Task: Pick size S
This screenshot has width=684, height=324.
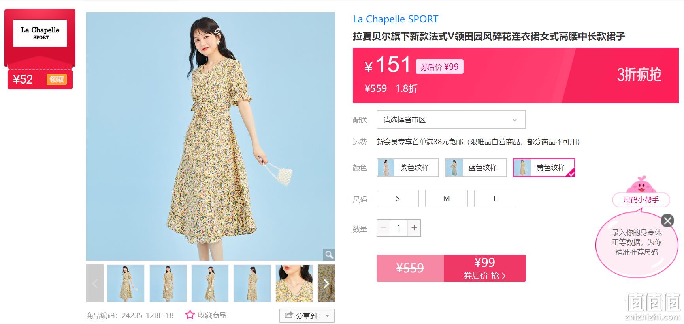Action: pos(398,198)
